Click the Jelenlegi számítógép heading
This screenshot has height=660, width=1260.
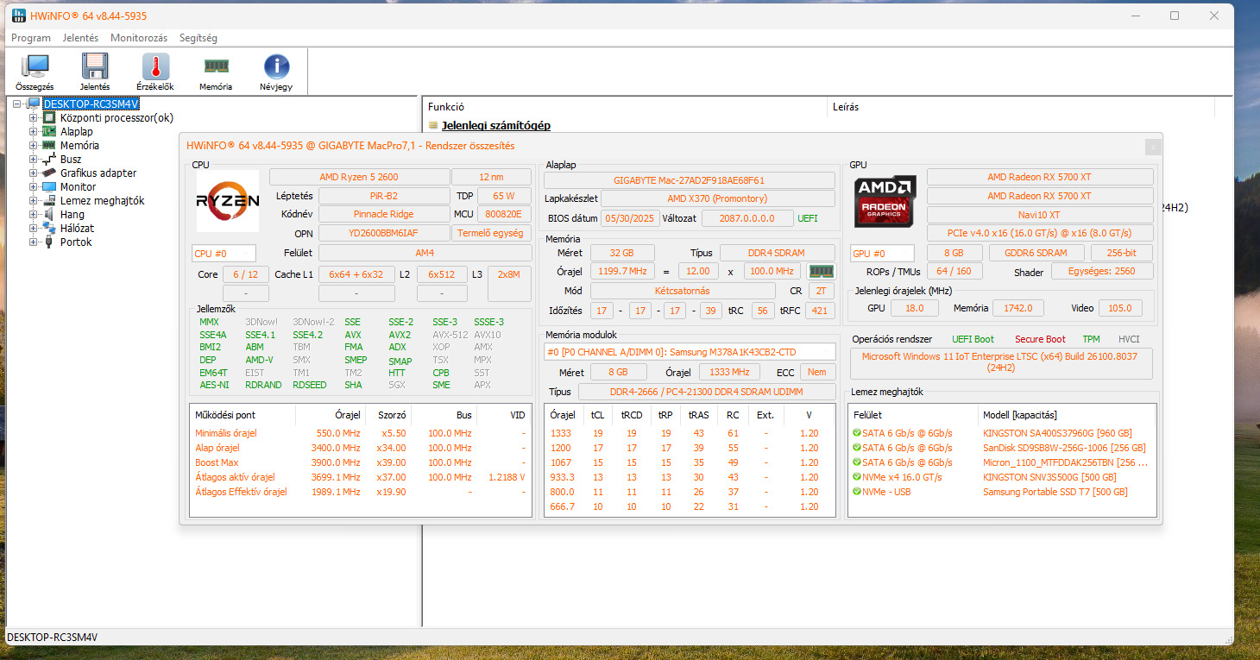(496, 125)
